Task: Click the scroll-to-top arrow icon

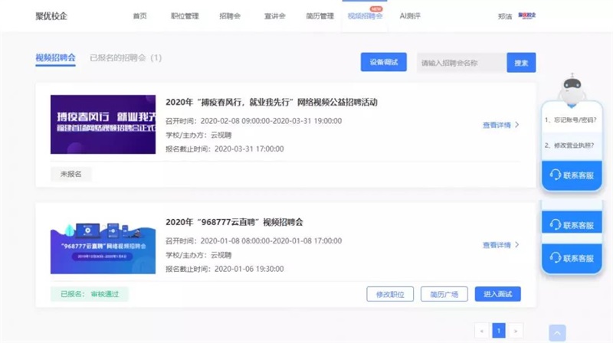Action: [x=557, y=332]
